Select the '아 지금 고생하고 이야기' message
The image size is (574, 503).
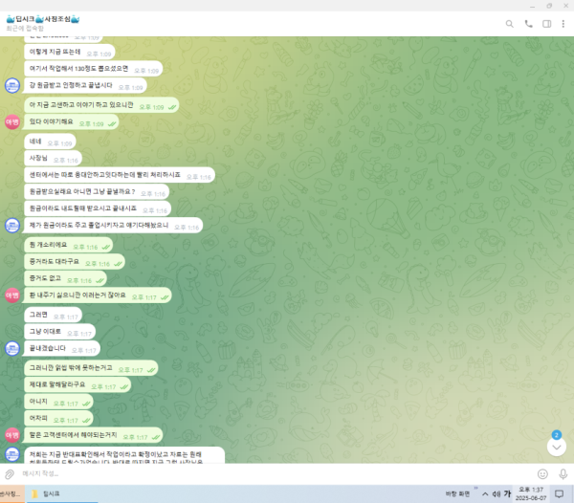101,105
